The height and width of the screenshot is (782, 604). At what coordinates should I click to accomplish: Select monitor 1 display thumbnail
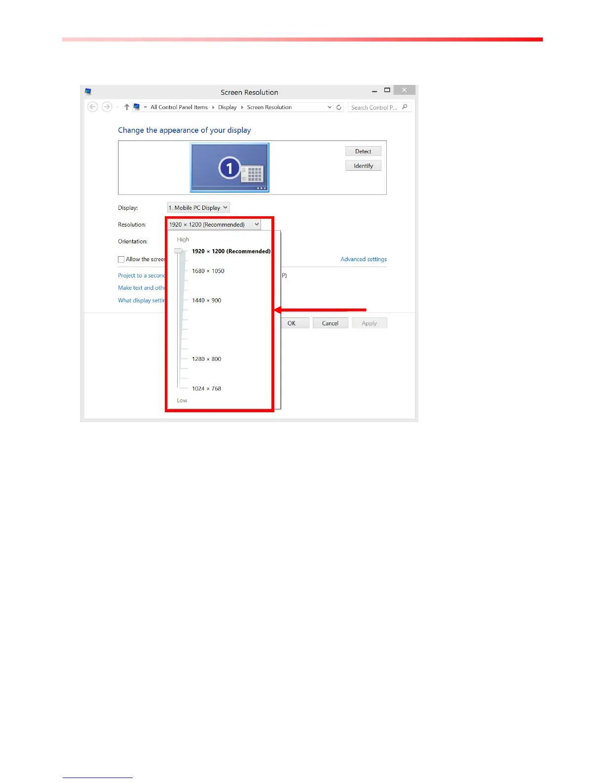229,167
